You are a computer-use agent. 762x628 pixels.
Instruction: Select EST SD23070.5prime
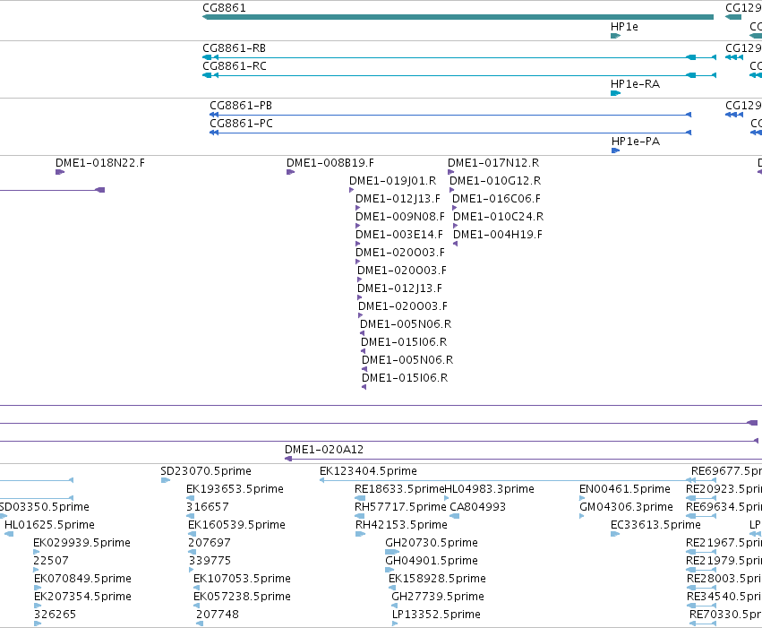tap(206, 471)
